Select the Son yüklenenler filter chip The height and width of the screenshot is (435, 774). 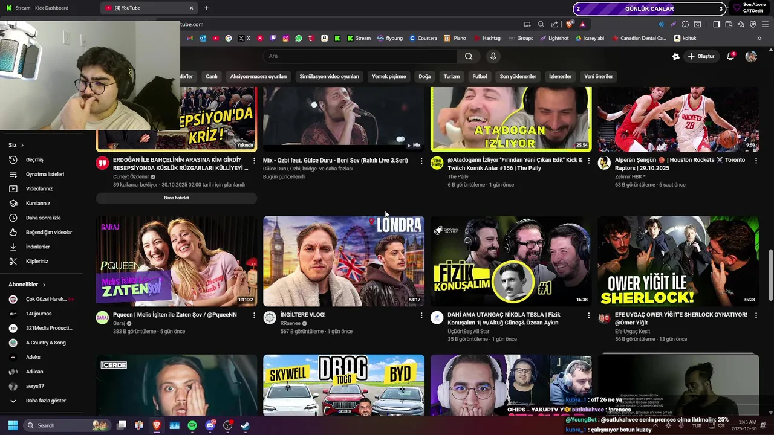point(518,77)
